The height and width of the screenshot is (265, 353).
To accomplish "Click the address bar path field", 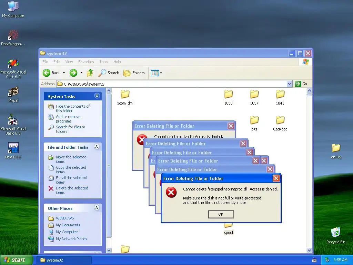I will click(x=172, y=84).
